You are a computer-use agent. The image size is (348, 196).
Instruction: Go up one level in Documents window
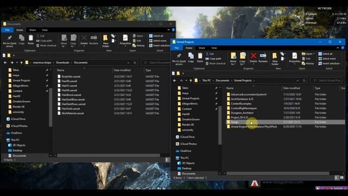21,63
